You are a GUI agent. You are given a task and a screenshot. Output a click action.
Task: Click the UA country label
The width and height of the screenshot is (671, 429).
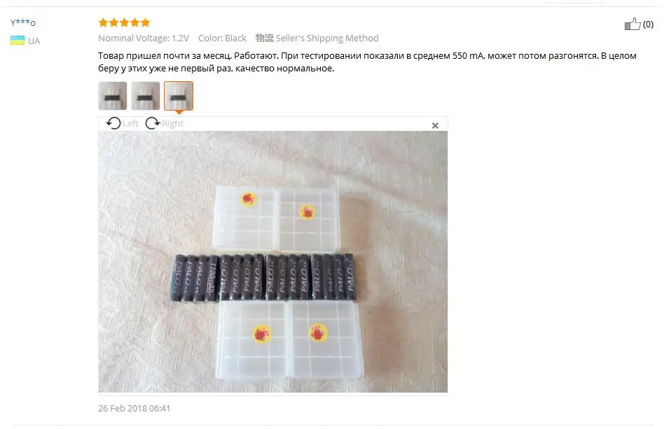[34, 41]
